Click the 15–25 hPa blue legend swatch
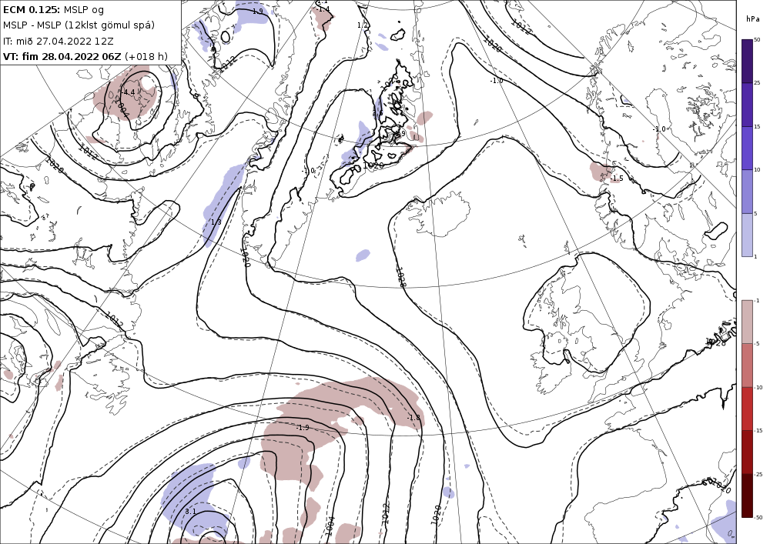The image size is (770, 544). (747, 105)
